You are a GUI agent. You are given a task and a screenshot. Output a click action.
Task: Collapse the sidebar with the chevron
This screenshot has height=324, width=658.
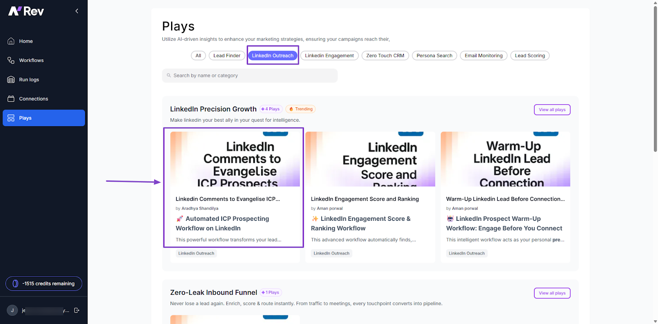point(76,11)
